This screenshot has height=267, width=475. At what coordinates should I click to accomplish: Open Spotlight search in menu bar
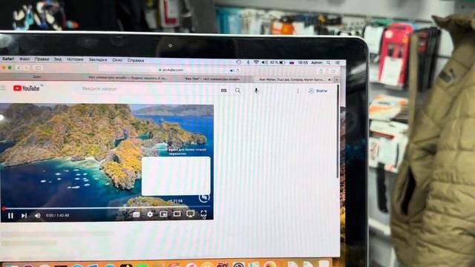[328, 62]
